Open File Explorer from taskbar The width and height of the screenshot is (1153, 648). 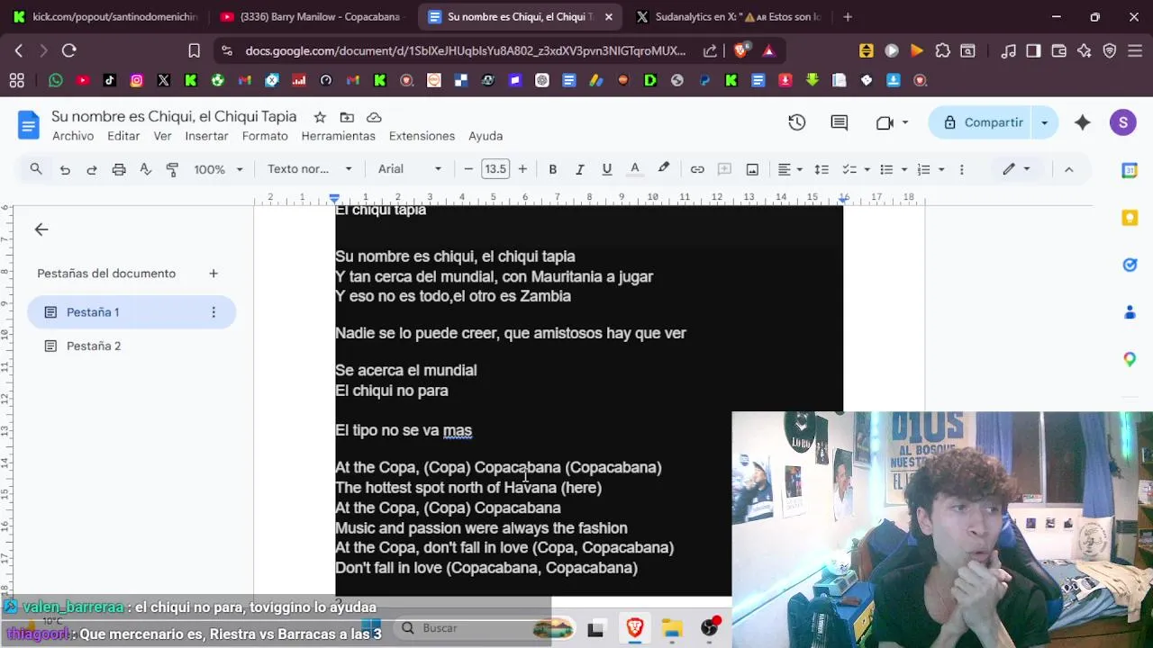[x=672, y=628]
